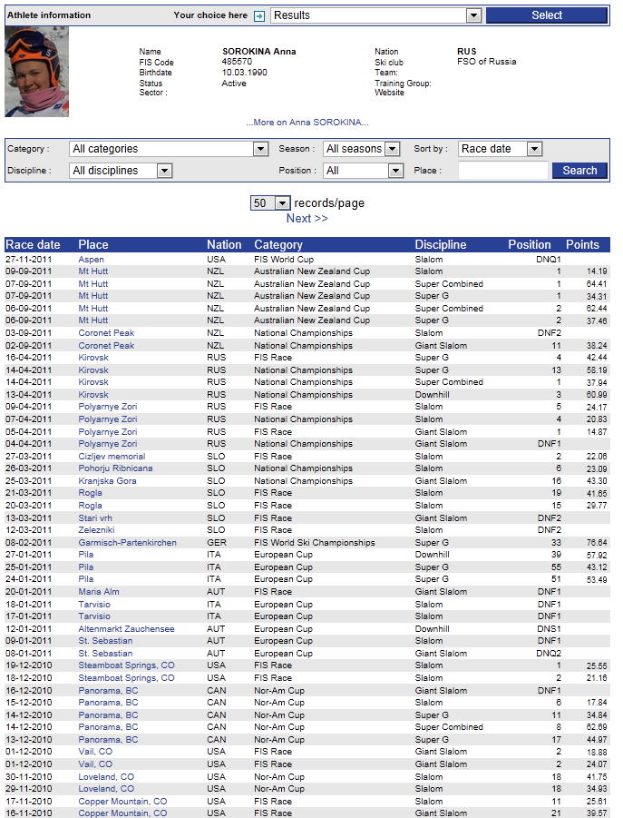Open the Garmisch-Partenkirchen link

point(128,543)
